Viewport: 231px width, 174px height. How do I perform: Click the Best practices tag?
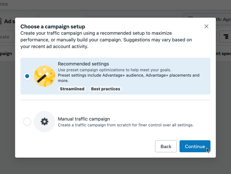tap(105, 89)
